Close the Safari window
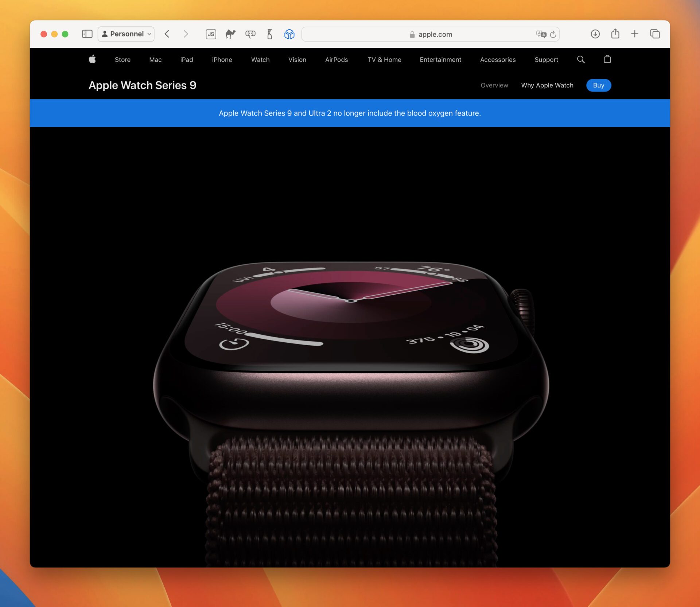Viewport: 700px width, 607px height. pos(44,34)
